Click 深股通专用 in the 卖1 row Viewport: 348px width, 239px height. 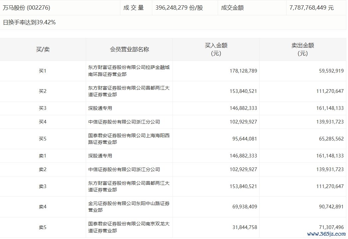(100, 156)
